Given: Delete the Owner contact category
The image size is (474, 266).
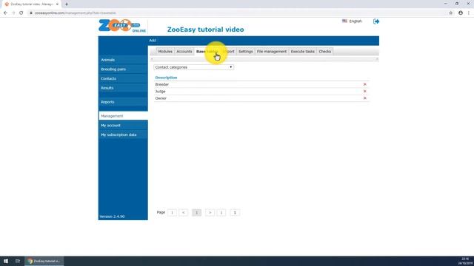Looking at the screenshot, I should point(365,98).
